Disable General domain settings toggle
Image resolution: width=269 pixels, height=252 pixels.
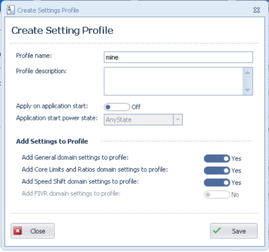pos(217,159)
